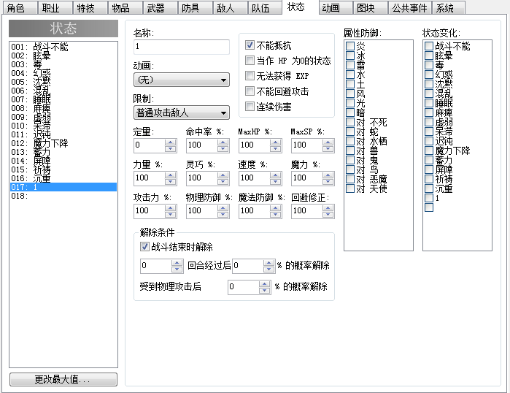
Task: Check the 炎 element defense box
Action: [x=350, y=46]
